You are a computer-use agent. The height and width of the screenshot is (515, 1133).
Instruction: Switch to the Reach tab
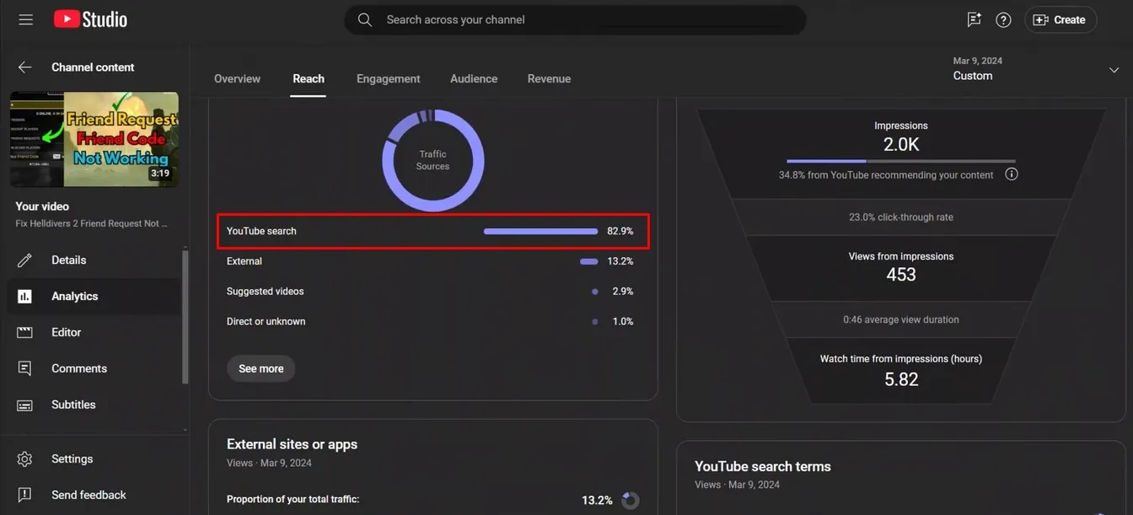click(x=309, y=78)
